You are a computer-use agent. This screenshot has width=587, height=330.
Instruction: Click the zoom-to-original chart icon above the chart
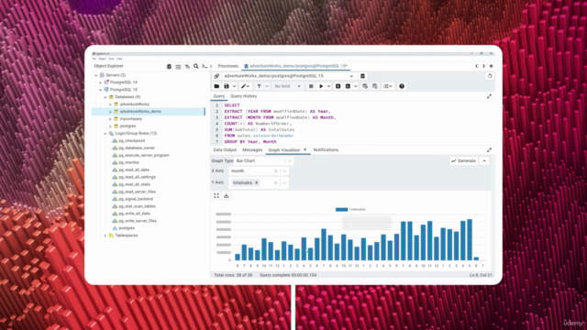(216, 195)
